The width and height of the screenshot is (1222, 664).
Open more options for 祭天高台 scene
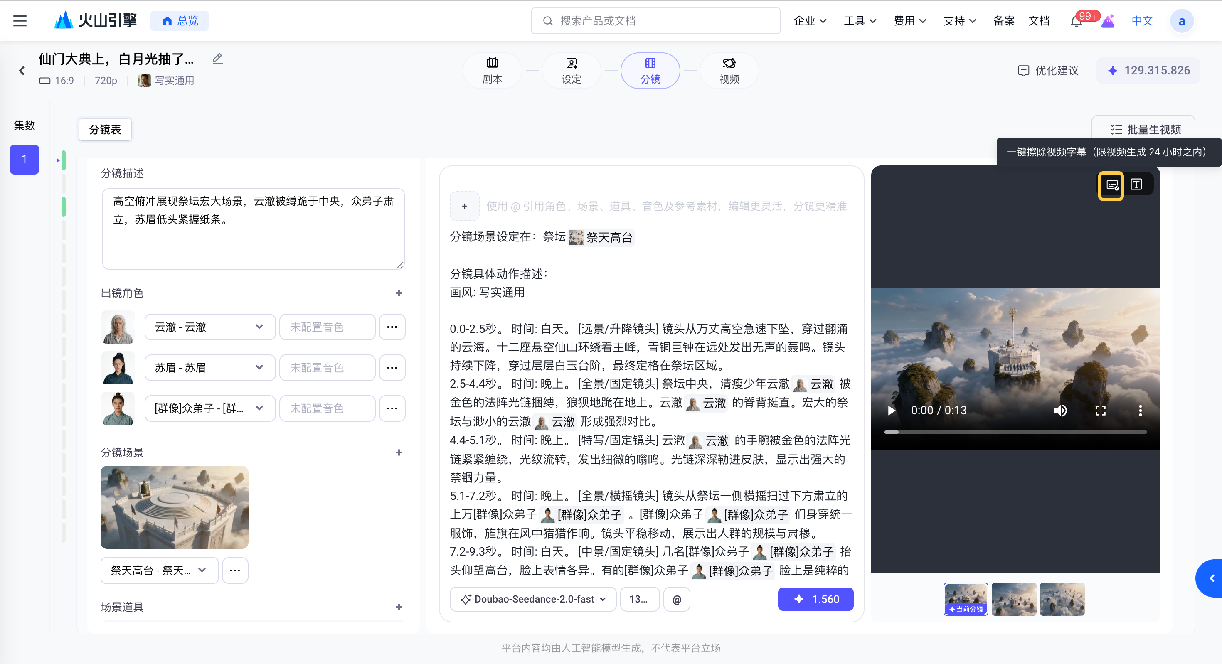point(235,570)
